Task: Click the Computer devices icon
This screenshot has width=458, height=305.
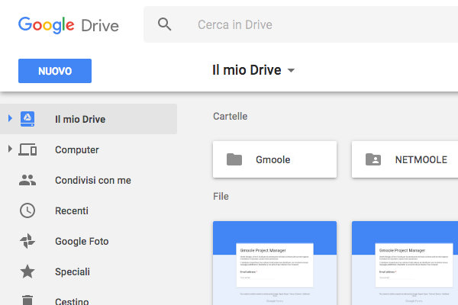Action: (x=27, y=150)
